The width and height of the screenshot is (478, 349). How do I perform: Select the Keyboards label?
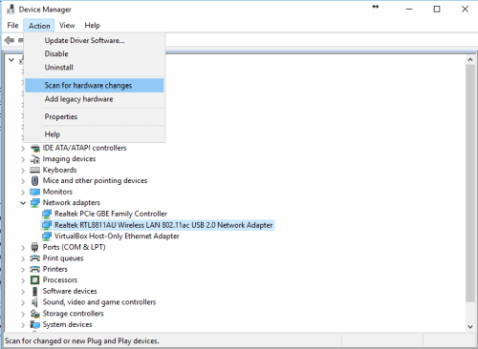(59, 170)
